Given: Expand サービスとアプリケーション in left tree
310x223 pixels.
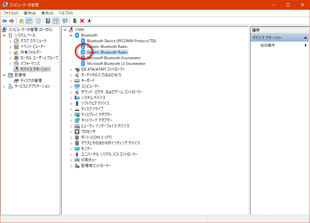Looking at the screenshot, I should click(x=4, y=86).
